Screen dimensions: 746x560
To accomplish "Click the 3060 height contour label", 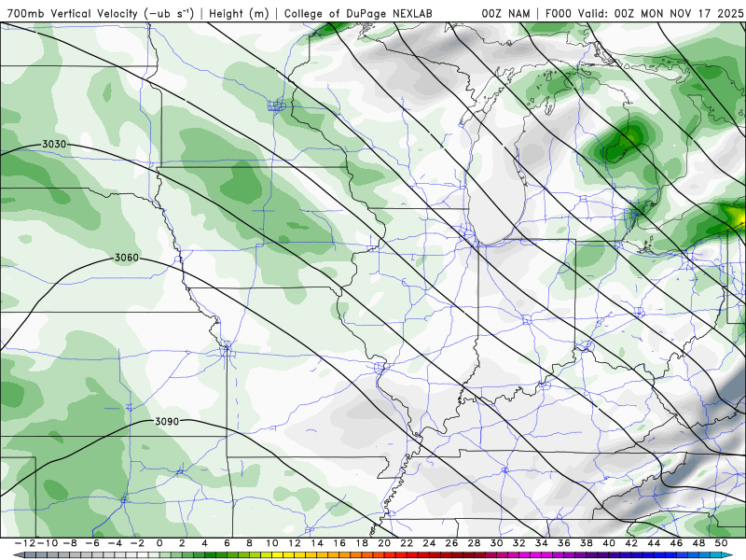I will pyautogui.click(x=127, y=258).
